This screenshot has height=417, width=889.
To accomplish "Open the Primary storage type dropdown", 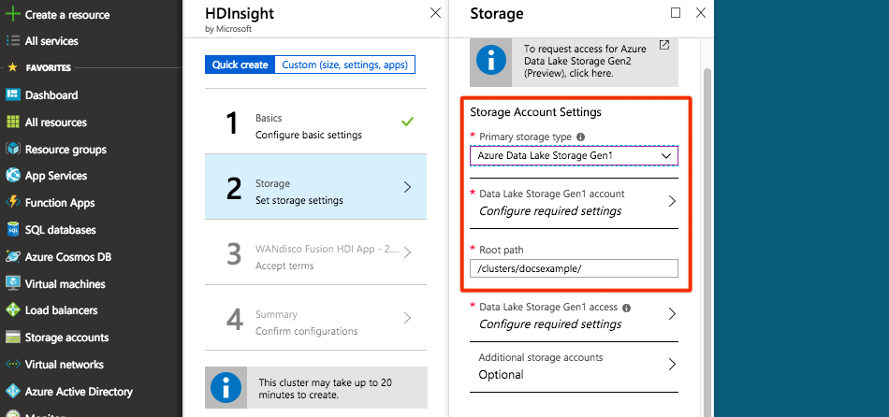I will coord(574,155).
